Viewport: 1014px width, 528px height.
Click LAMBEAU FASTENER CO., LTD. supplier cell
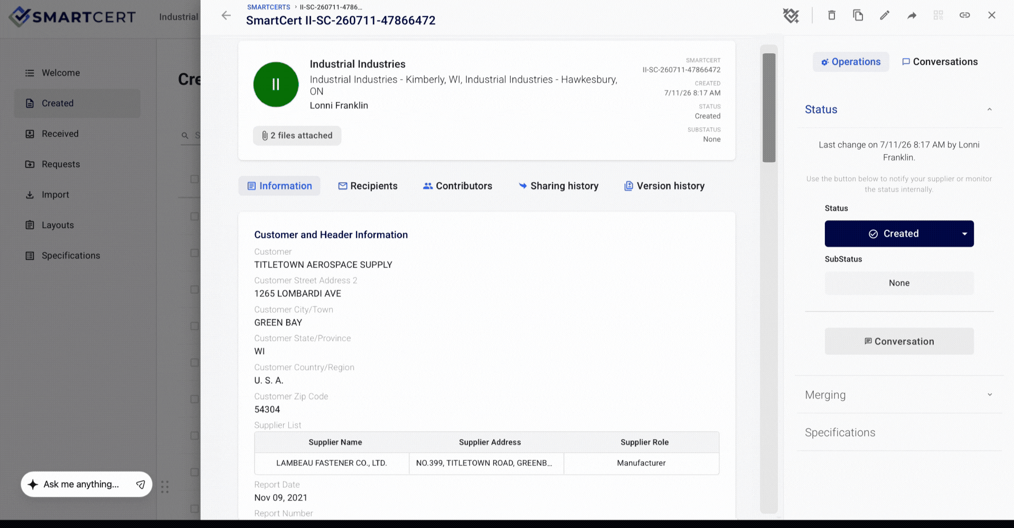[332, 463]
